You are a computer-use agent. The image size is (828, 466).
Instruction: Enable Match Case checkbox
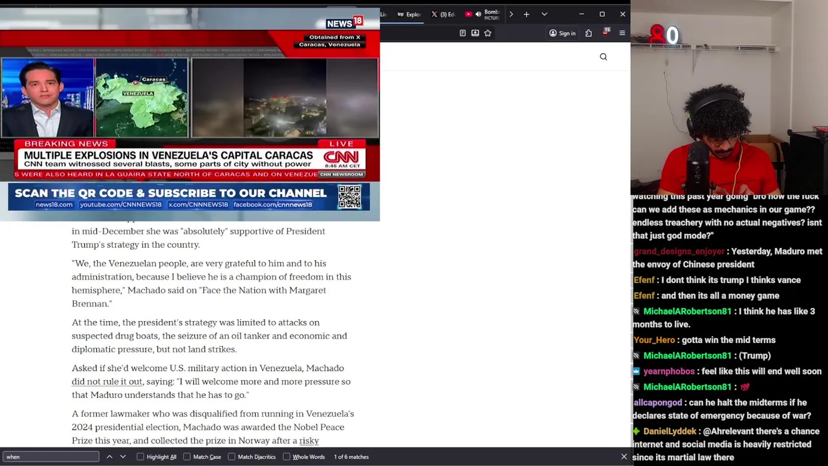coord(187,457)
